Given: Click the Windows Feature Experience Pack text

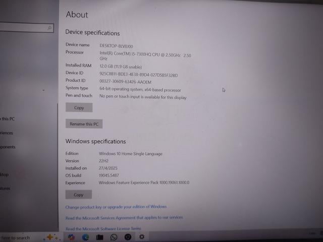Looking at the screenshot, I should (x=144, y=183).
